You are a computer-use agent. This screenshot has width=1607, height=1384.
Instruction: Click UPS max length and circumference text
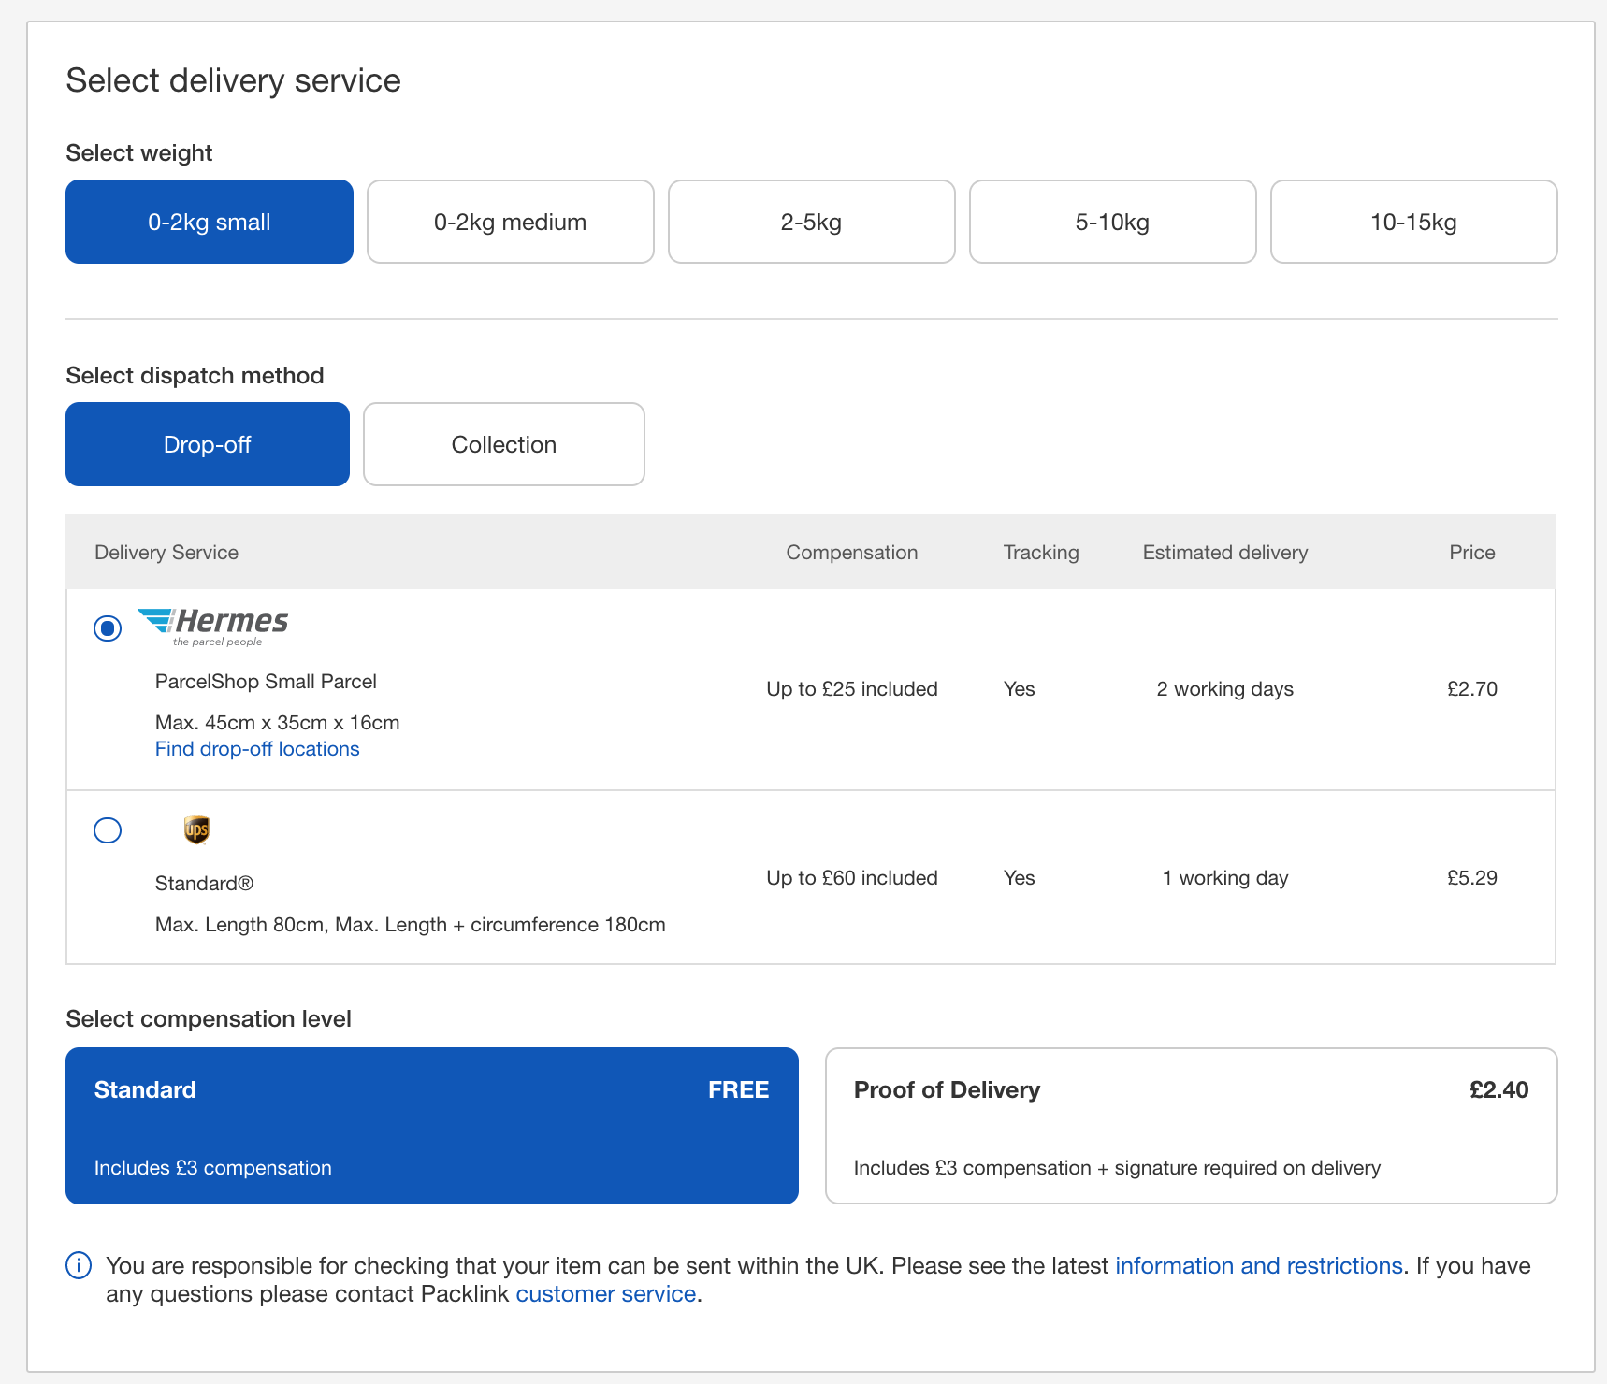click(411, 925)
